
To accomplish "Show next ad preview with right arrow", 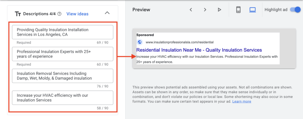I will point(205,10).
